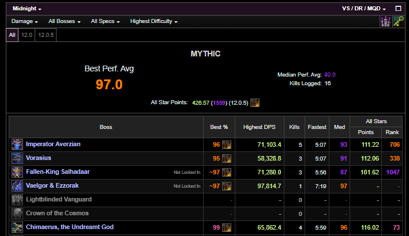Image resolution: width=409 pixels, height=236 pixels.
Task: Click Vaelgor & Ezzorak's highest DPS 97,814.7
Action: [x=269, y=186]
